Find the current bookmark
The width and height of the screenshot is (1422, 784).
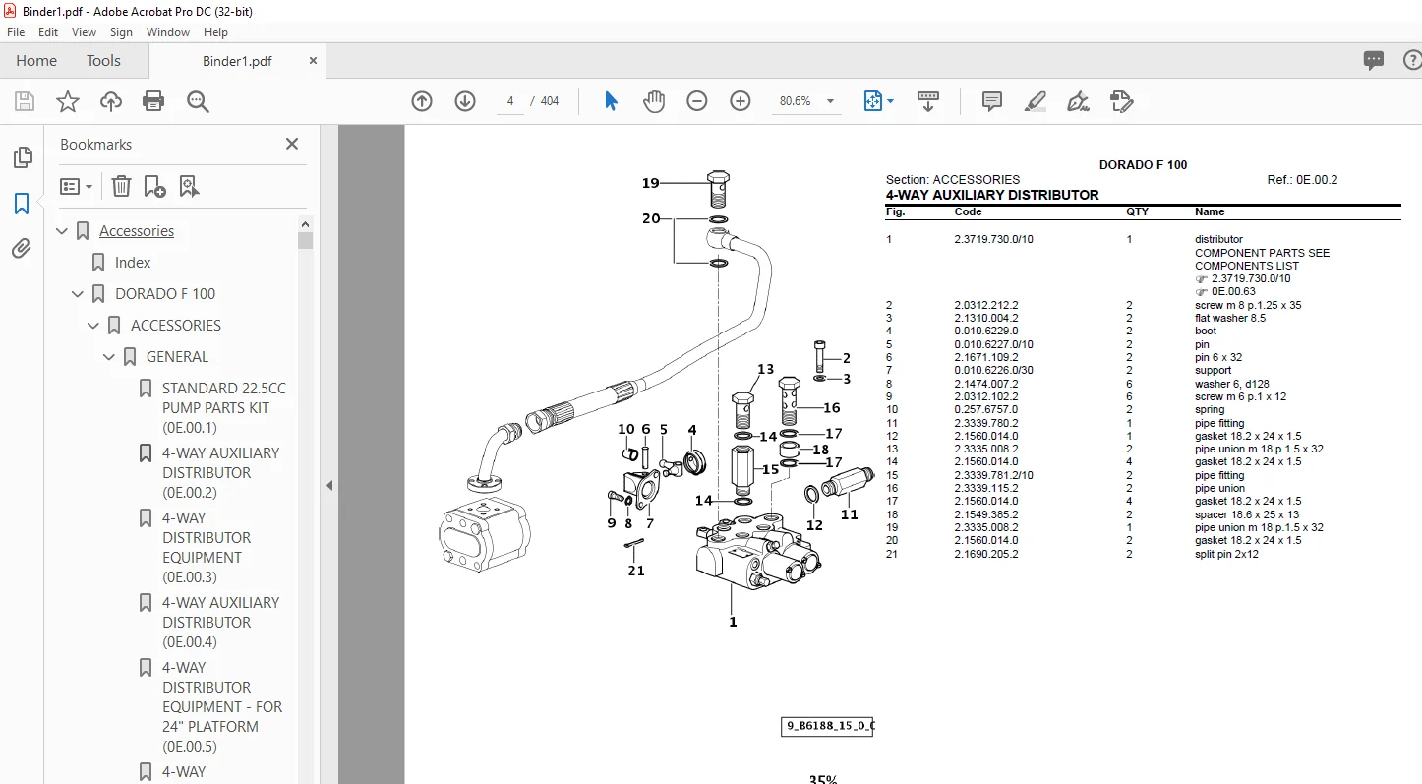pyautogui.click(x=189, y=186)
